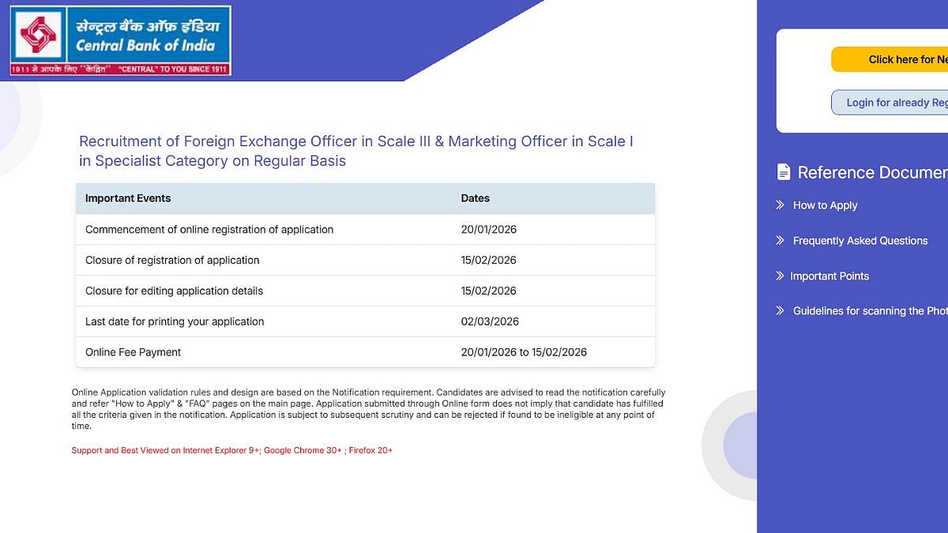The width and height of the screenshot is (948, 533).
Task: Open the Important Points document
Action: 830,276
